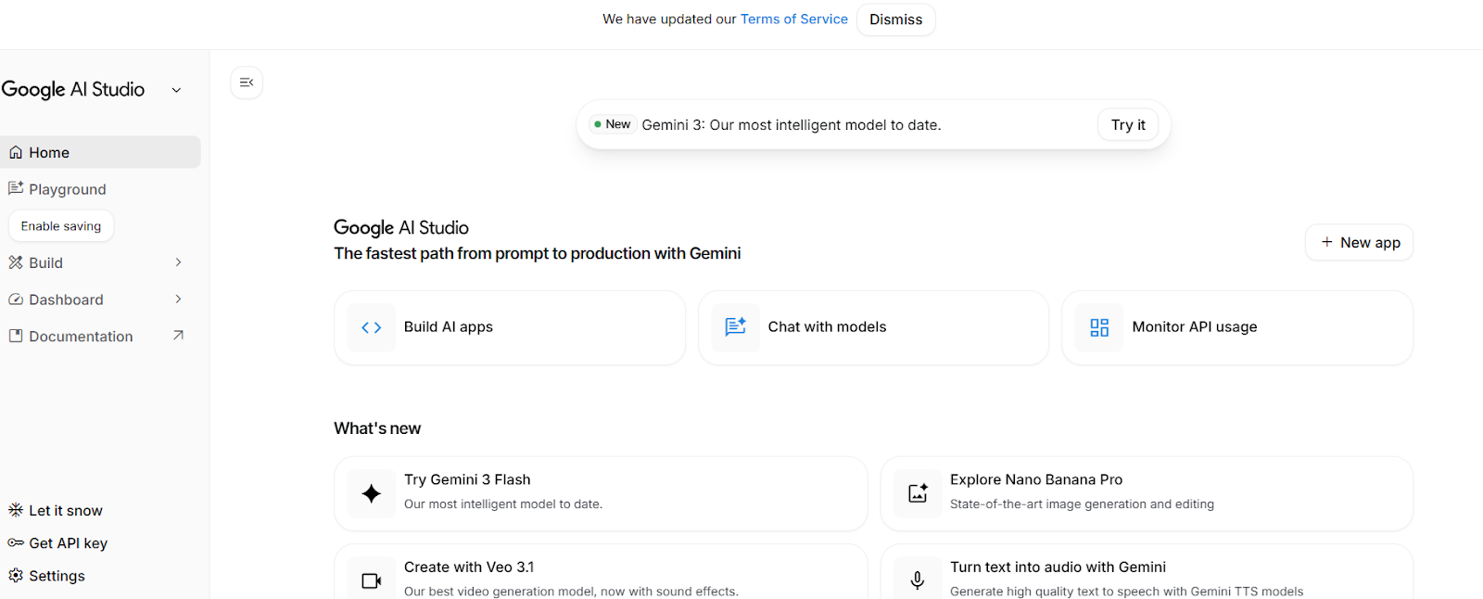Open Settings via the gear icon
1483x599 pixels.
[16, 575]
